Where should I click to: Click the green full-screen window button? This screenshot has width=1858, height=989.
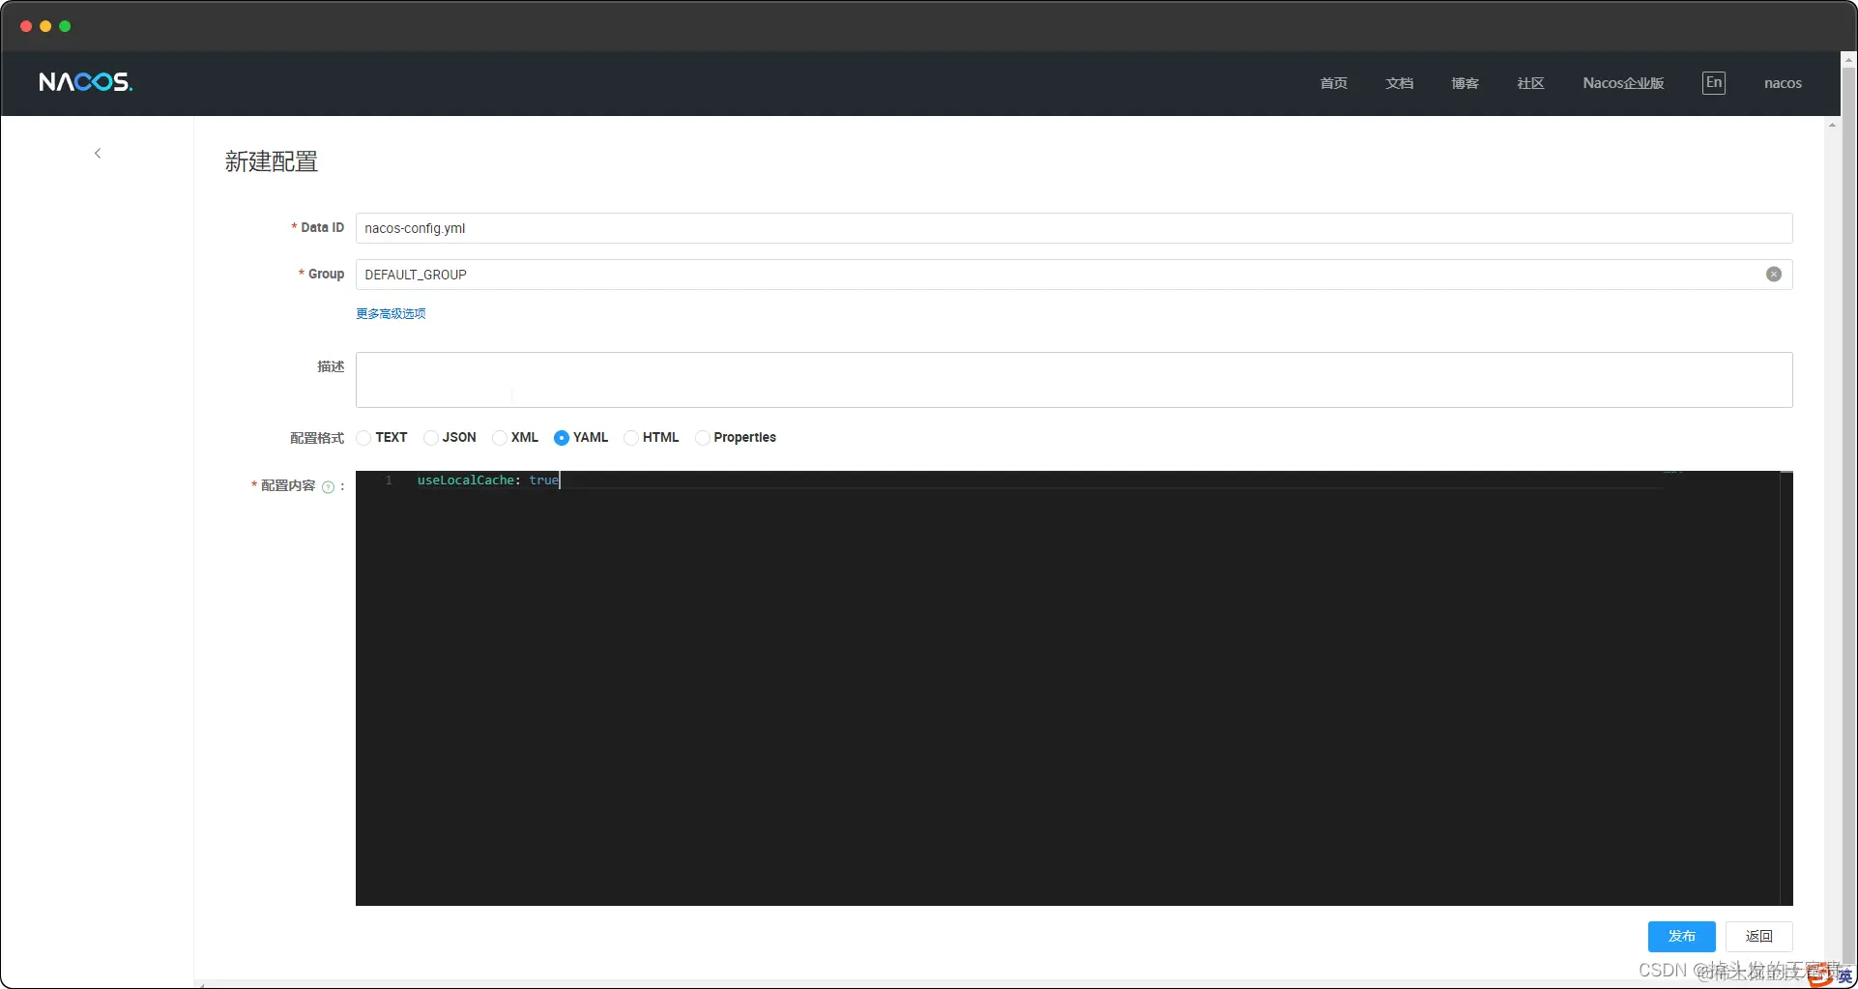point(65,26)
